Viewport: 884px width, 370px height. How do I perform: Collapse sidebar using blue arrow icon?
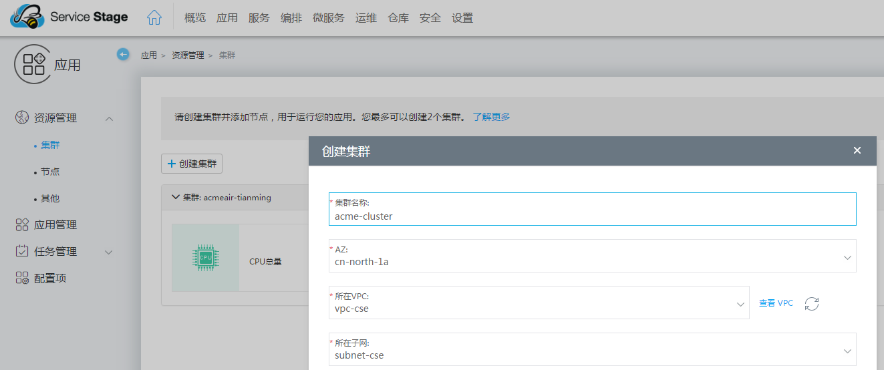pyautogui.click(x=123, y=54)
